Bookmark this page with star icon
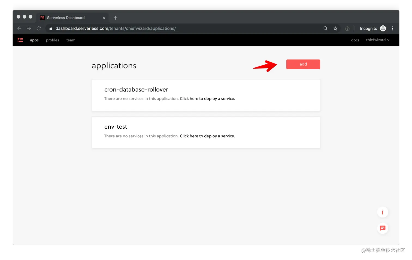The height and width of the screenshot is (260, 412). tap(335, 28)
